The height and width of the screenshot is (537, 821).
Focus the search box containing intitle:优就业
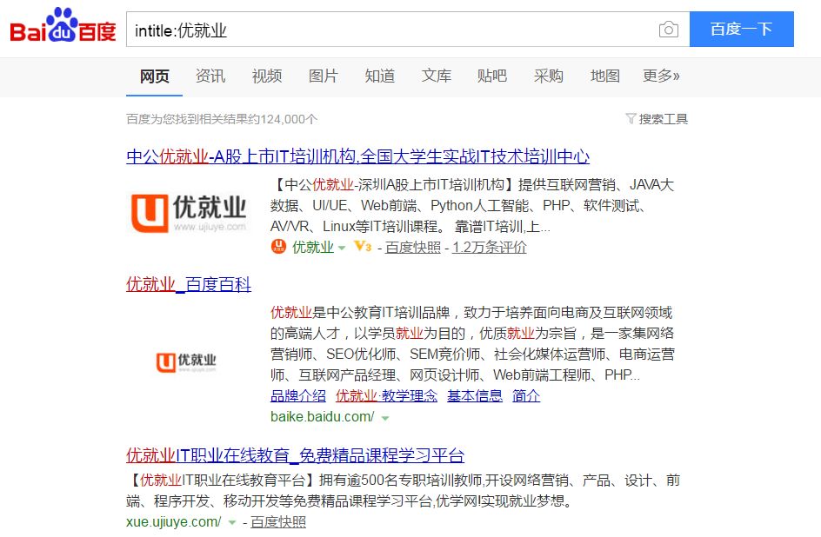[391, 30]
